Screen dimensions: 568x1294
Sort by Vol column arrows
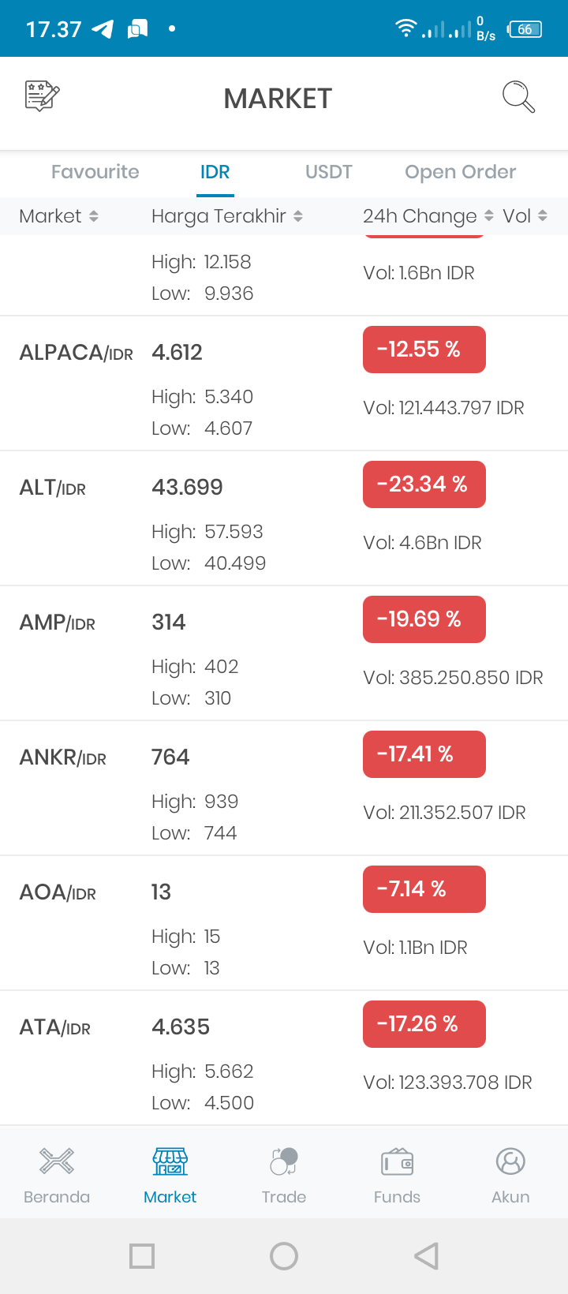pos(542,216)
